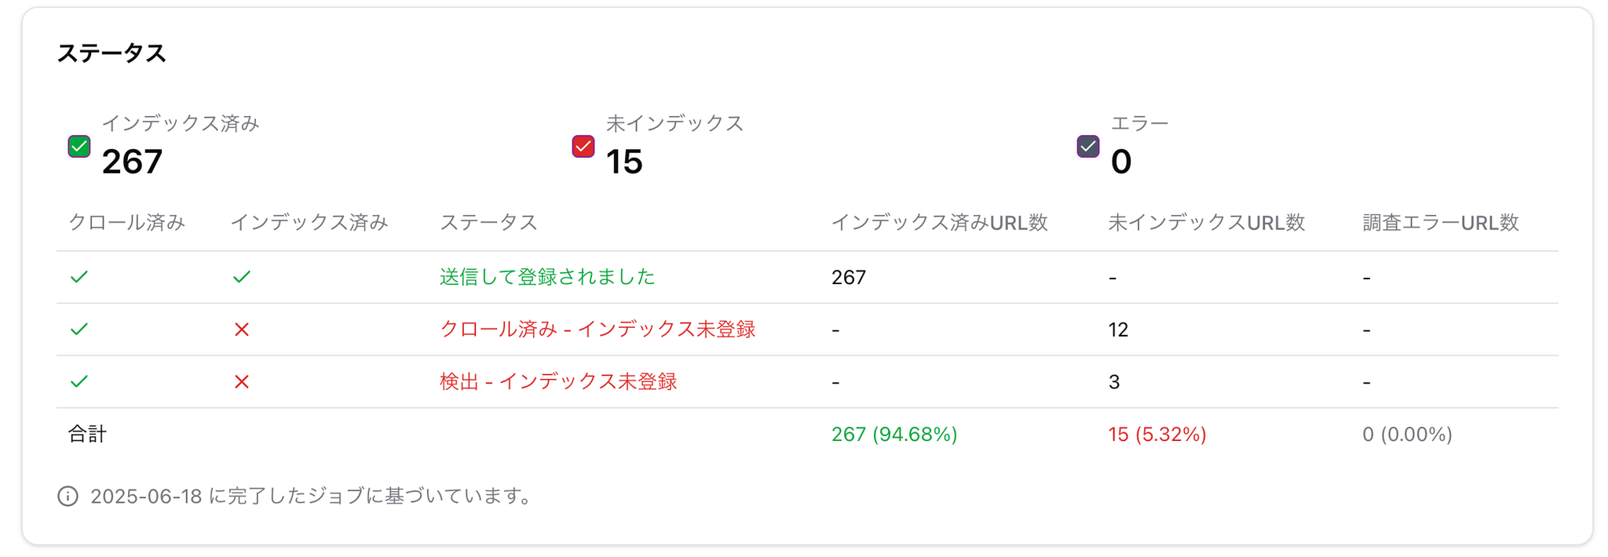Toggle the green インデックス済み checkbox
Screen dimensions: 1608x557
pos(79,147)
